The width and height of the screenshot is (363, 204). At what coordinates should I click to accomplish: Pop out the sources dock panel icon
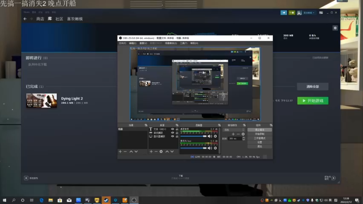[x=177, y=125]
